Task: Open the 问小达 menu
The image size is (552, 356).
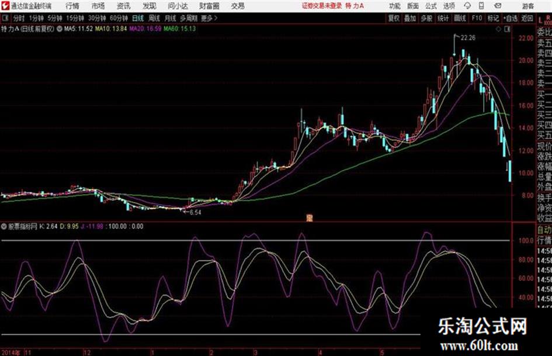Action: [x=178, y=6]
